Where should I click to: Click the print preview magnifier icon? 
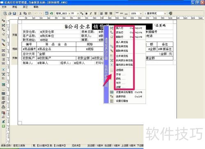(x=5, y=13)
